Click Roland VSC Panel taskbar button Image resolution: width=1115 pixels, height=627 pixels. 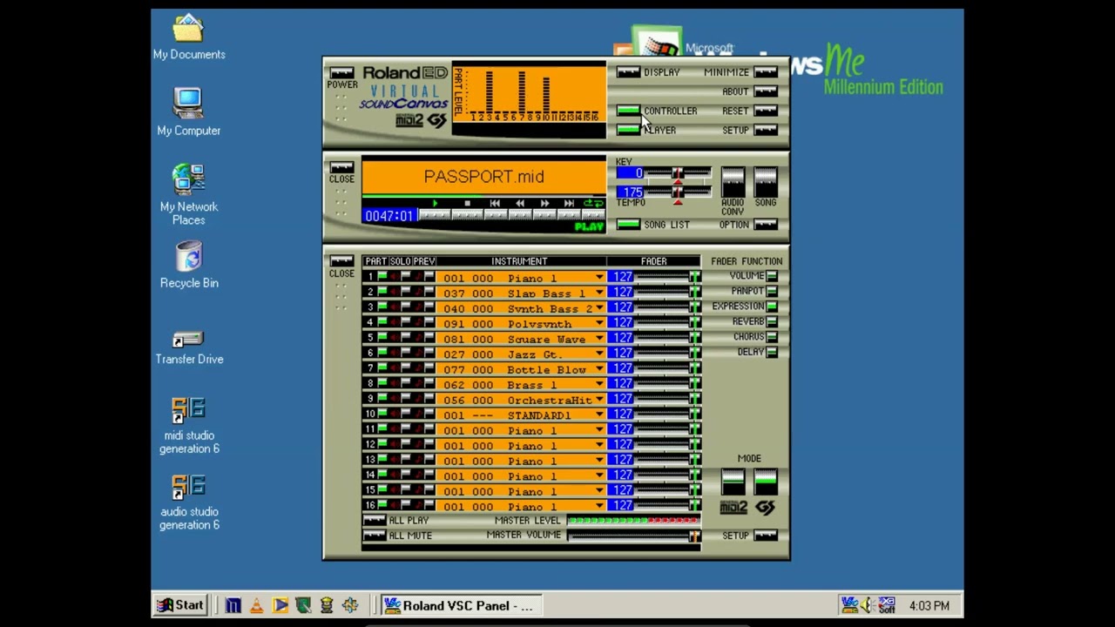pyautogui.click(x=462, y=605)
